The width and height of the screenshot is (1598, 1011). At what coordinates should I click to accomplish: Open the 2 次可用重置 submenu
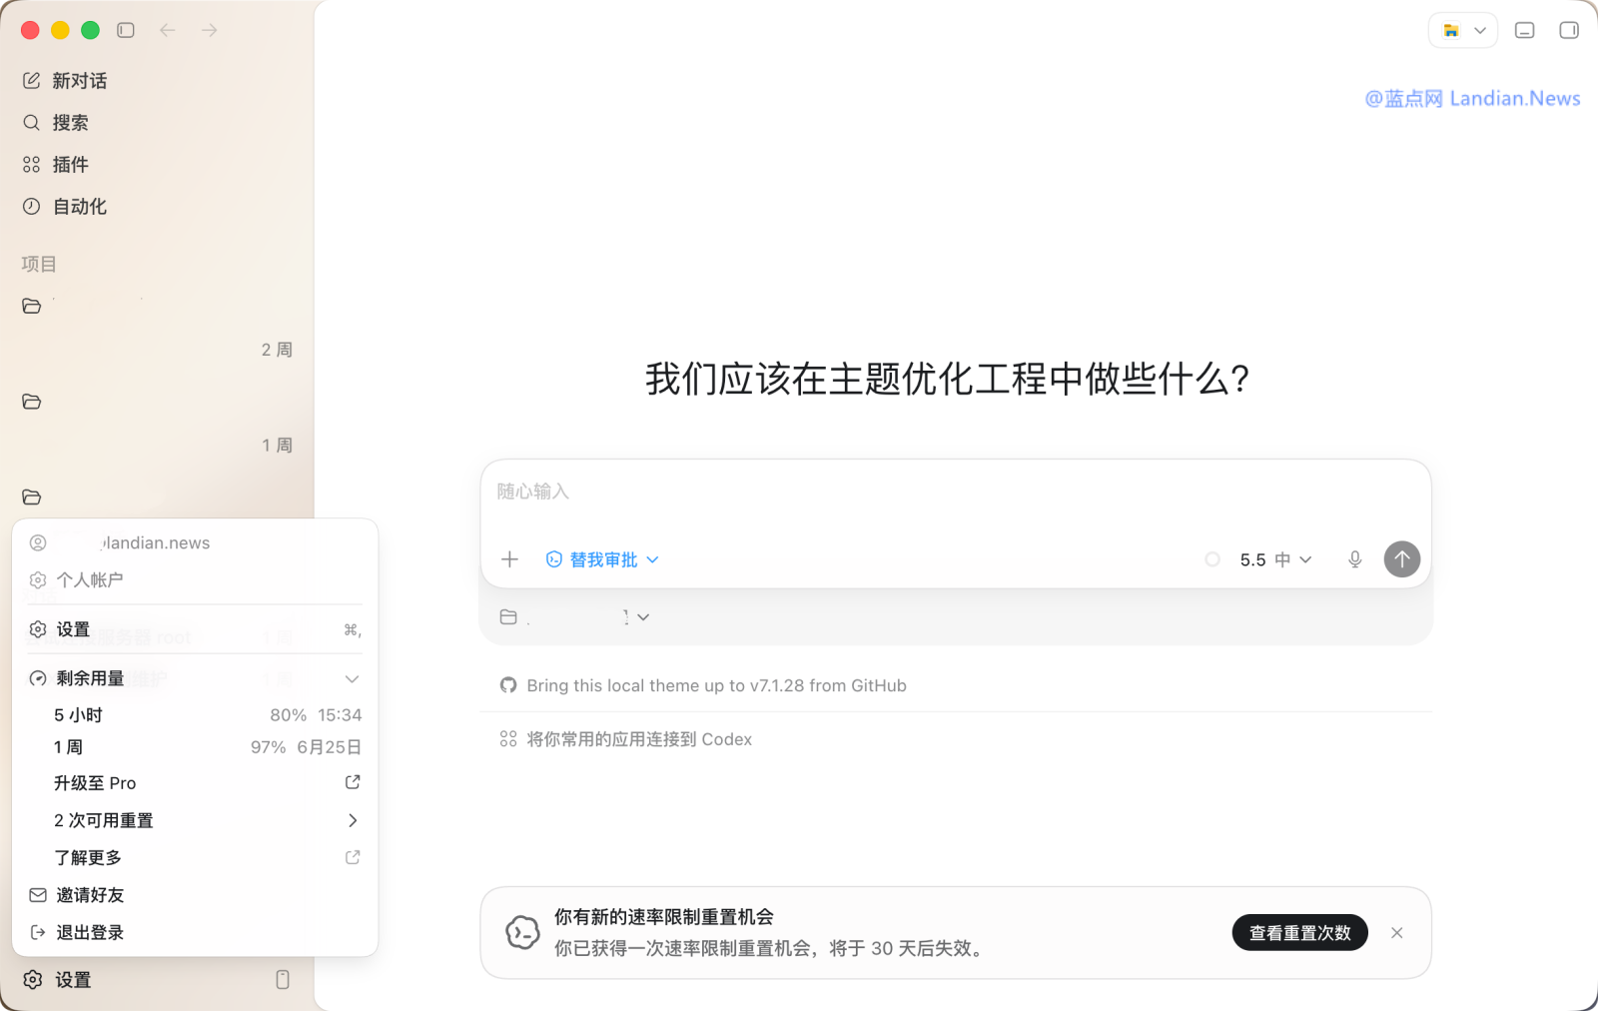coord(196,820)
